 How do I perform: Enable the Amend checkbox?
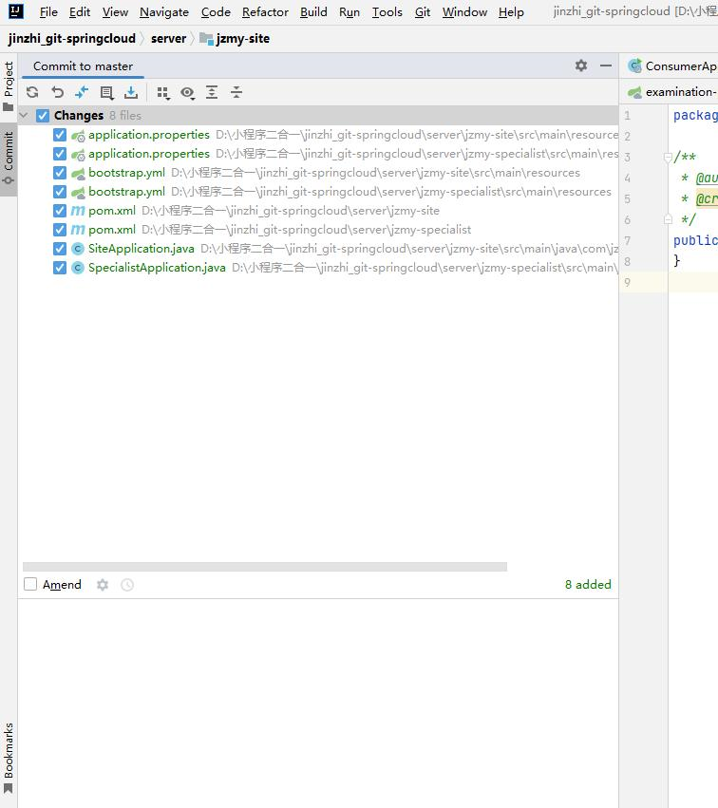pos(30,584)
